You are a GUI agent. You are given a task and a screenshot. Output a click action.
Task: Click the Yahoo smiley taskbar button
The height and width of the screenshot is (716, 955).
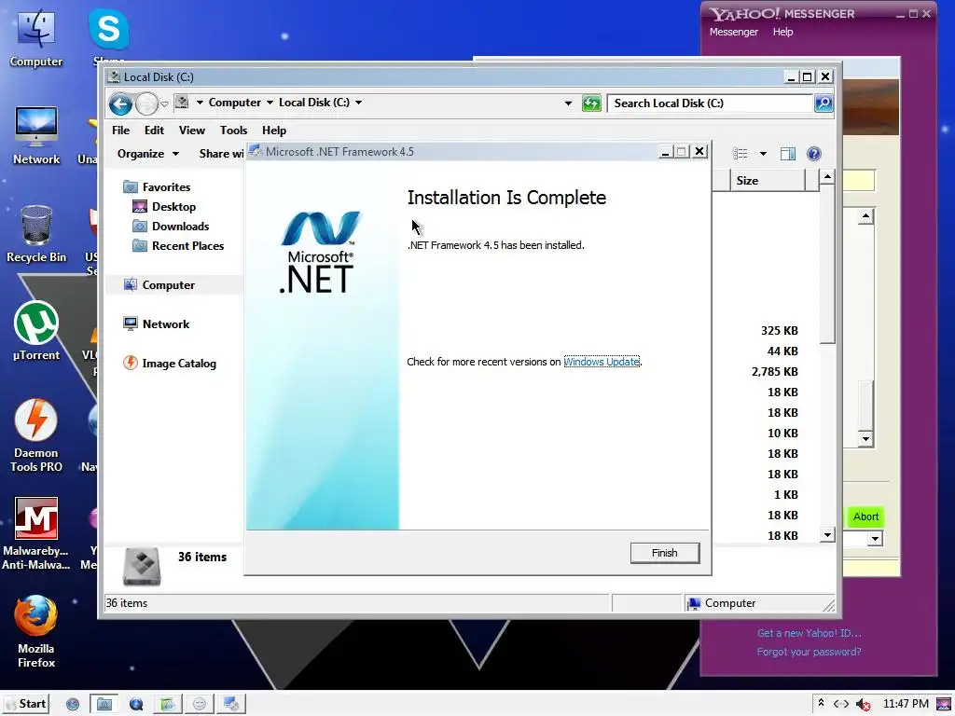[x=200, y=704]
